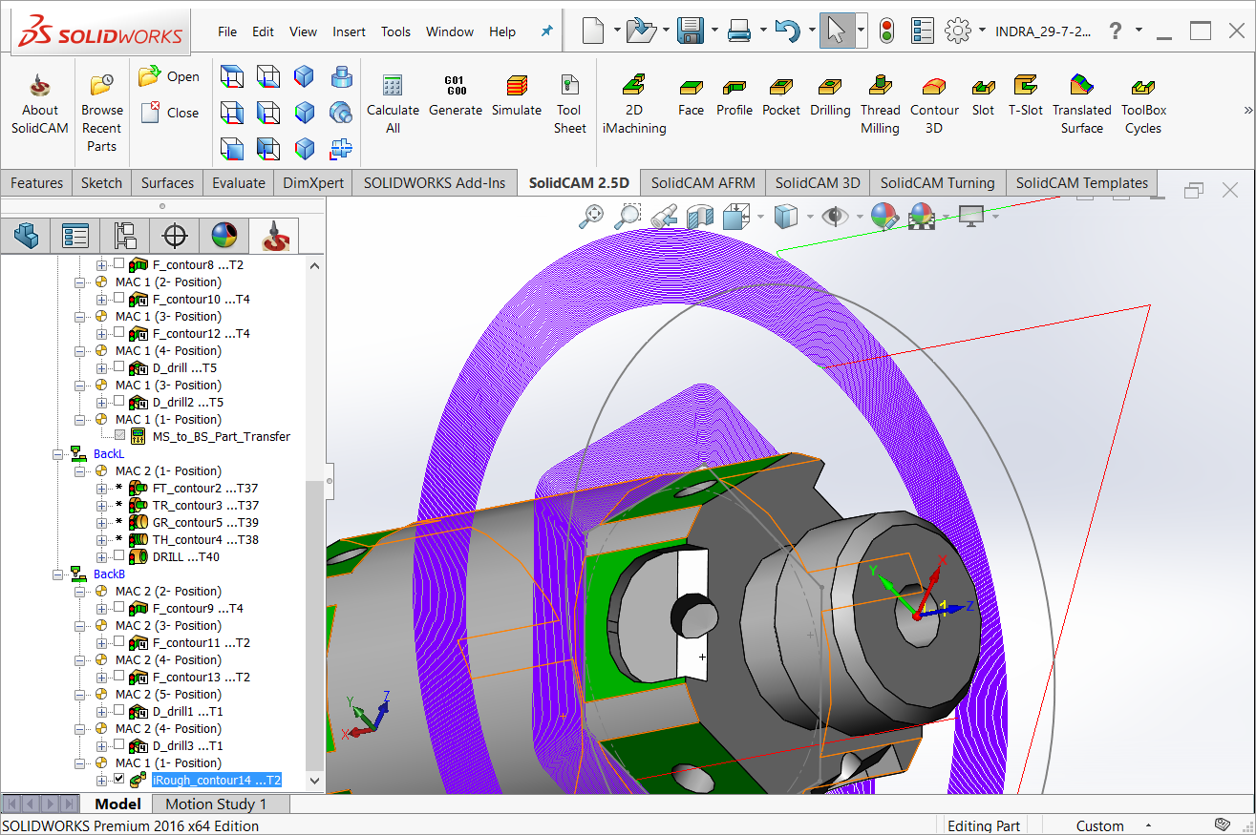
Task: Open About SolidCAM
Action: pos(40,105)
